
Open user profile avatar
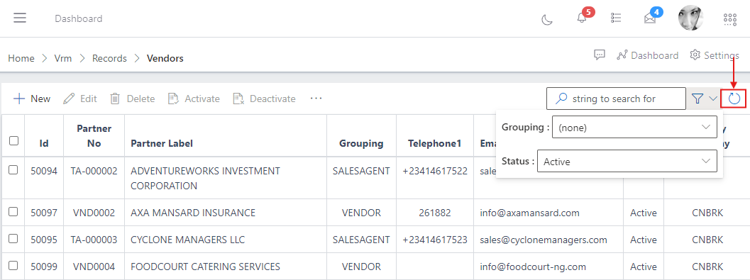pos(690,18)
